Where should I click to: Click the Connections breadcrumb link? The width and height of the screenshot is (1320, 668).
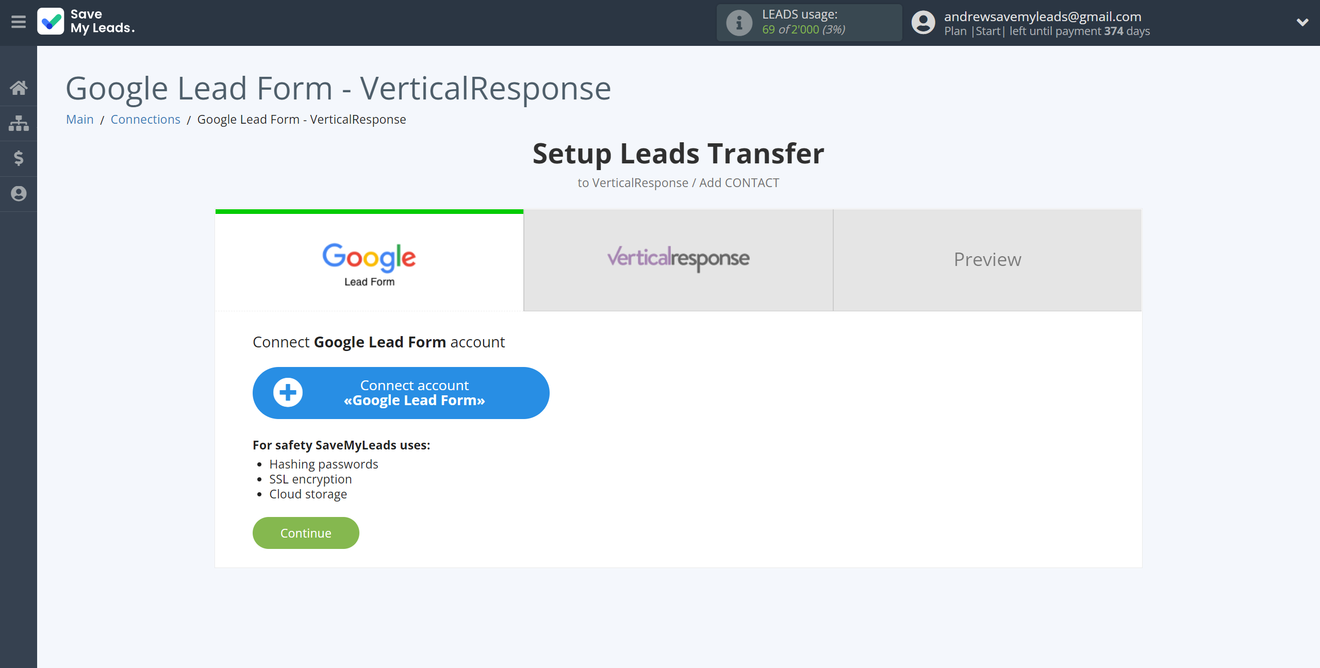(x=145, y=119)
